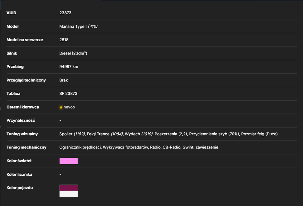This screenshot has height=206, width=303.
Task: Click the Spoiler (1162) tuning entry
Action: coord(72,134)
